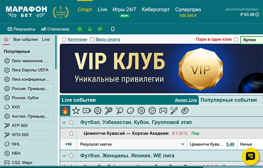263x168 pixels.
Task: Toggle the Категории checkbox
Action: pyautogui.click(x=64, y=39)
